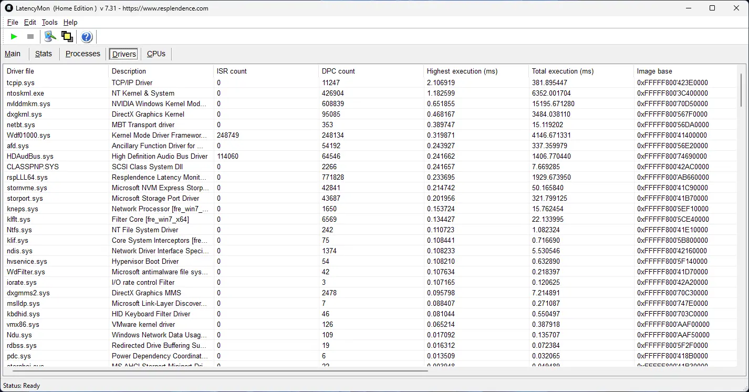Sort by the ISR count column header
Image resolution: width=749 pixels, height=392 pixels.
click(x=266, y=71)
